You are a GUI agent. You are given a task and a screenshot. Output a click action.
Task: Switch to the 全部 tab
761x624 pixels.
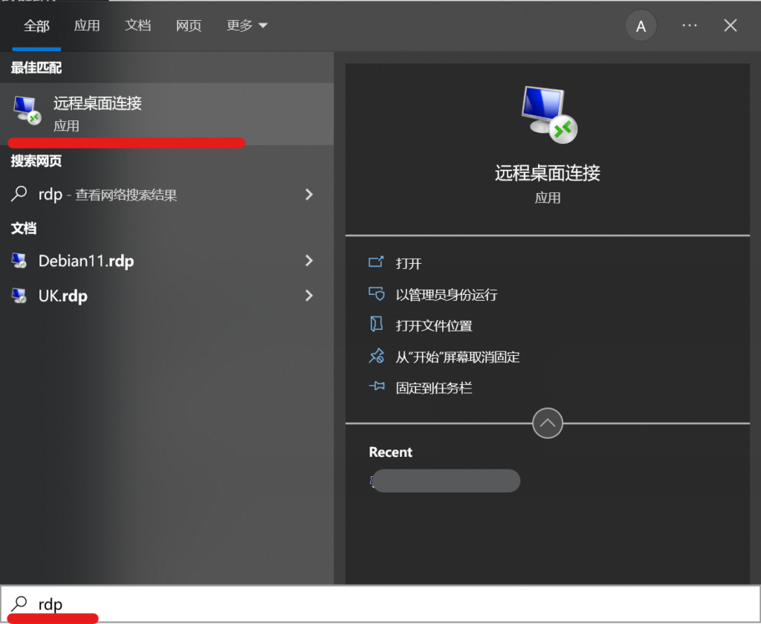coord(36,26)
